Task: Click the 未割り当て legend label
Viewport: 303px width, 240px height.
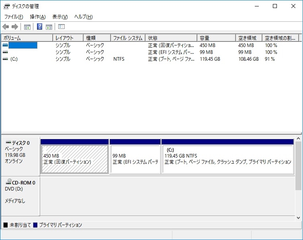Action: click(20, 225)
